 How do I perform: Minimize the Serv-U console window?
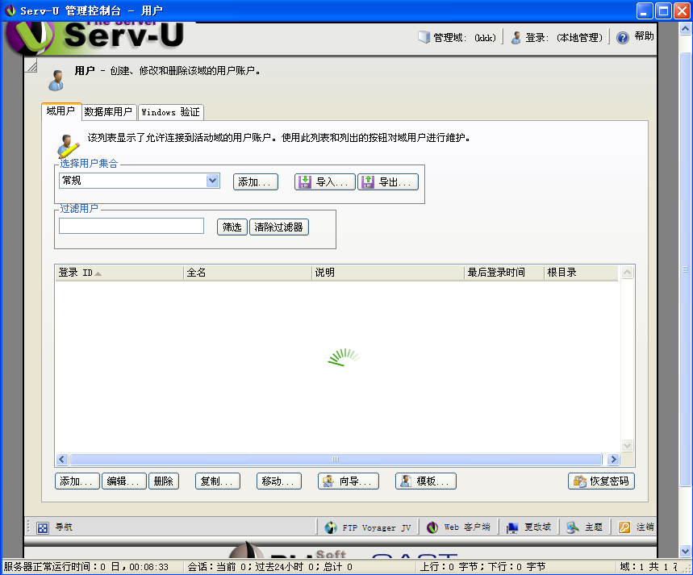point(645,10)
